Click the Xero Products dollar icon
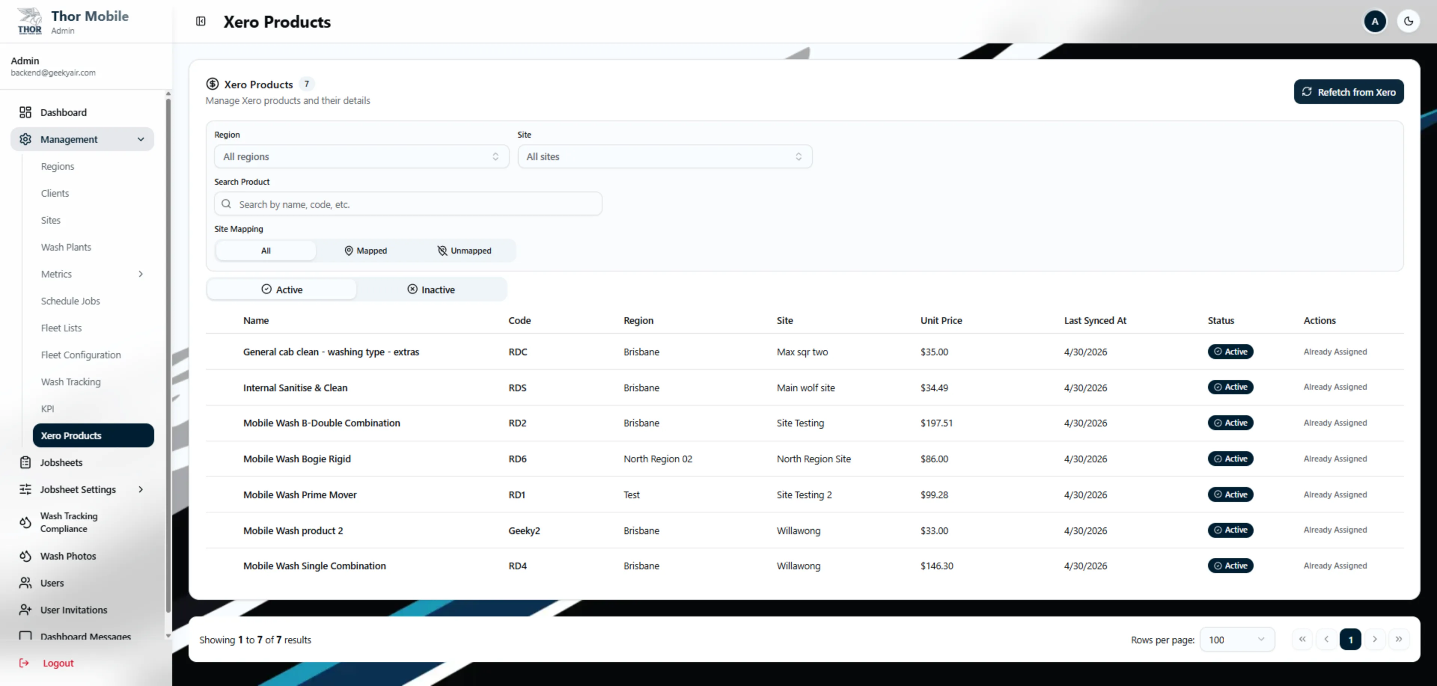This screenshot has width=1437, height=686. click(212, 84)
